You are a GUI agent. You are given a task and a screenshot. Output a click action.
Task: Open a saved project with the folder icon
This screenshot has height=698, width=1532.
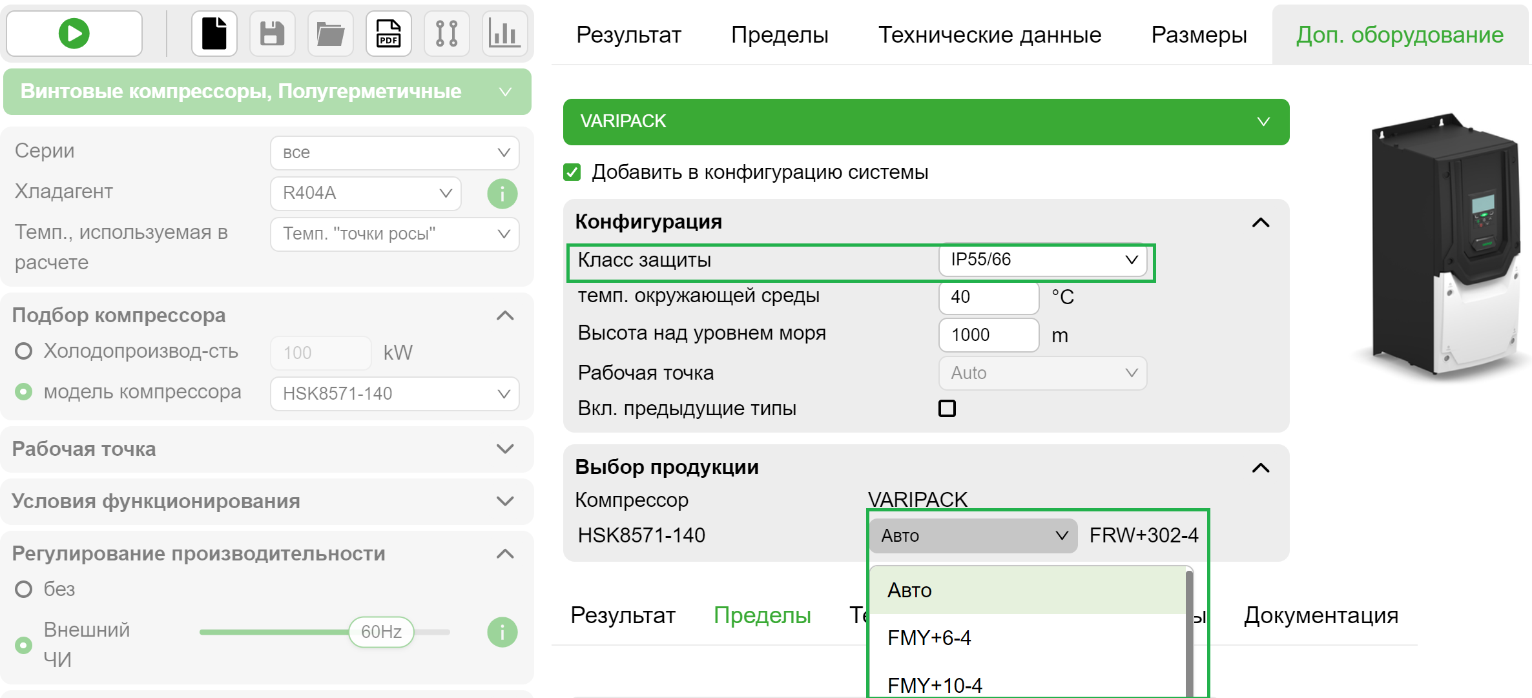pyautogui.click(x=330, y=33)
